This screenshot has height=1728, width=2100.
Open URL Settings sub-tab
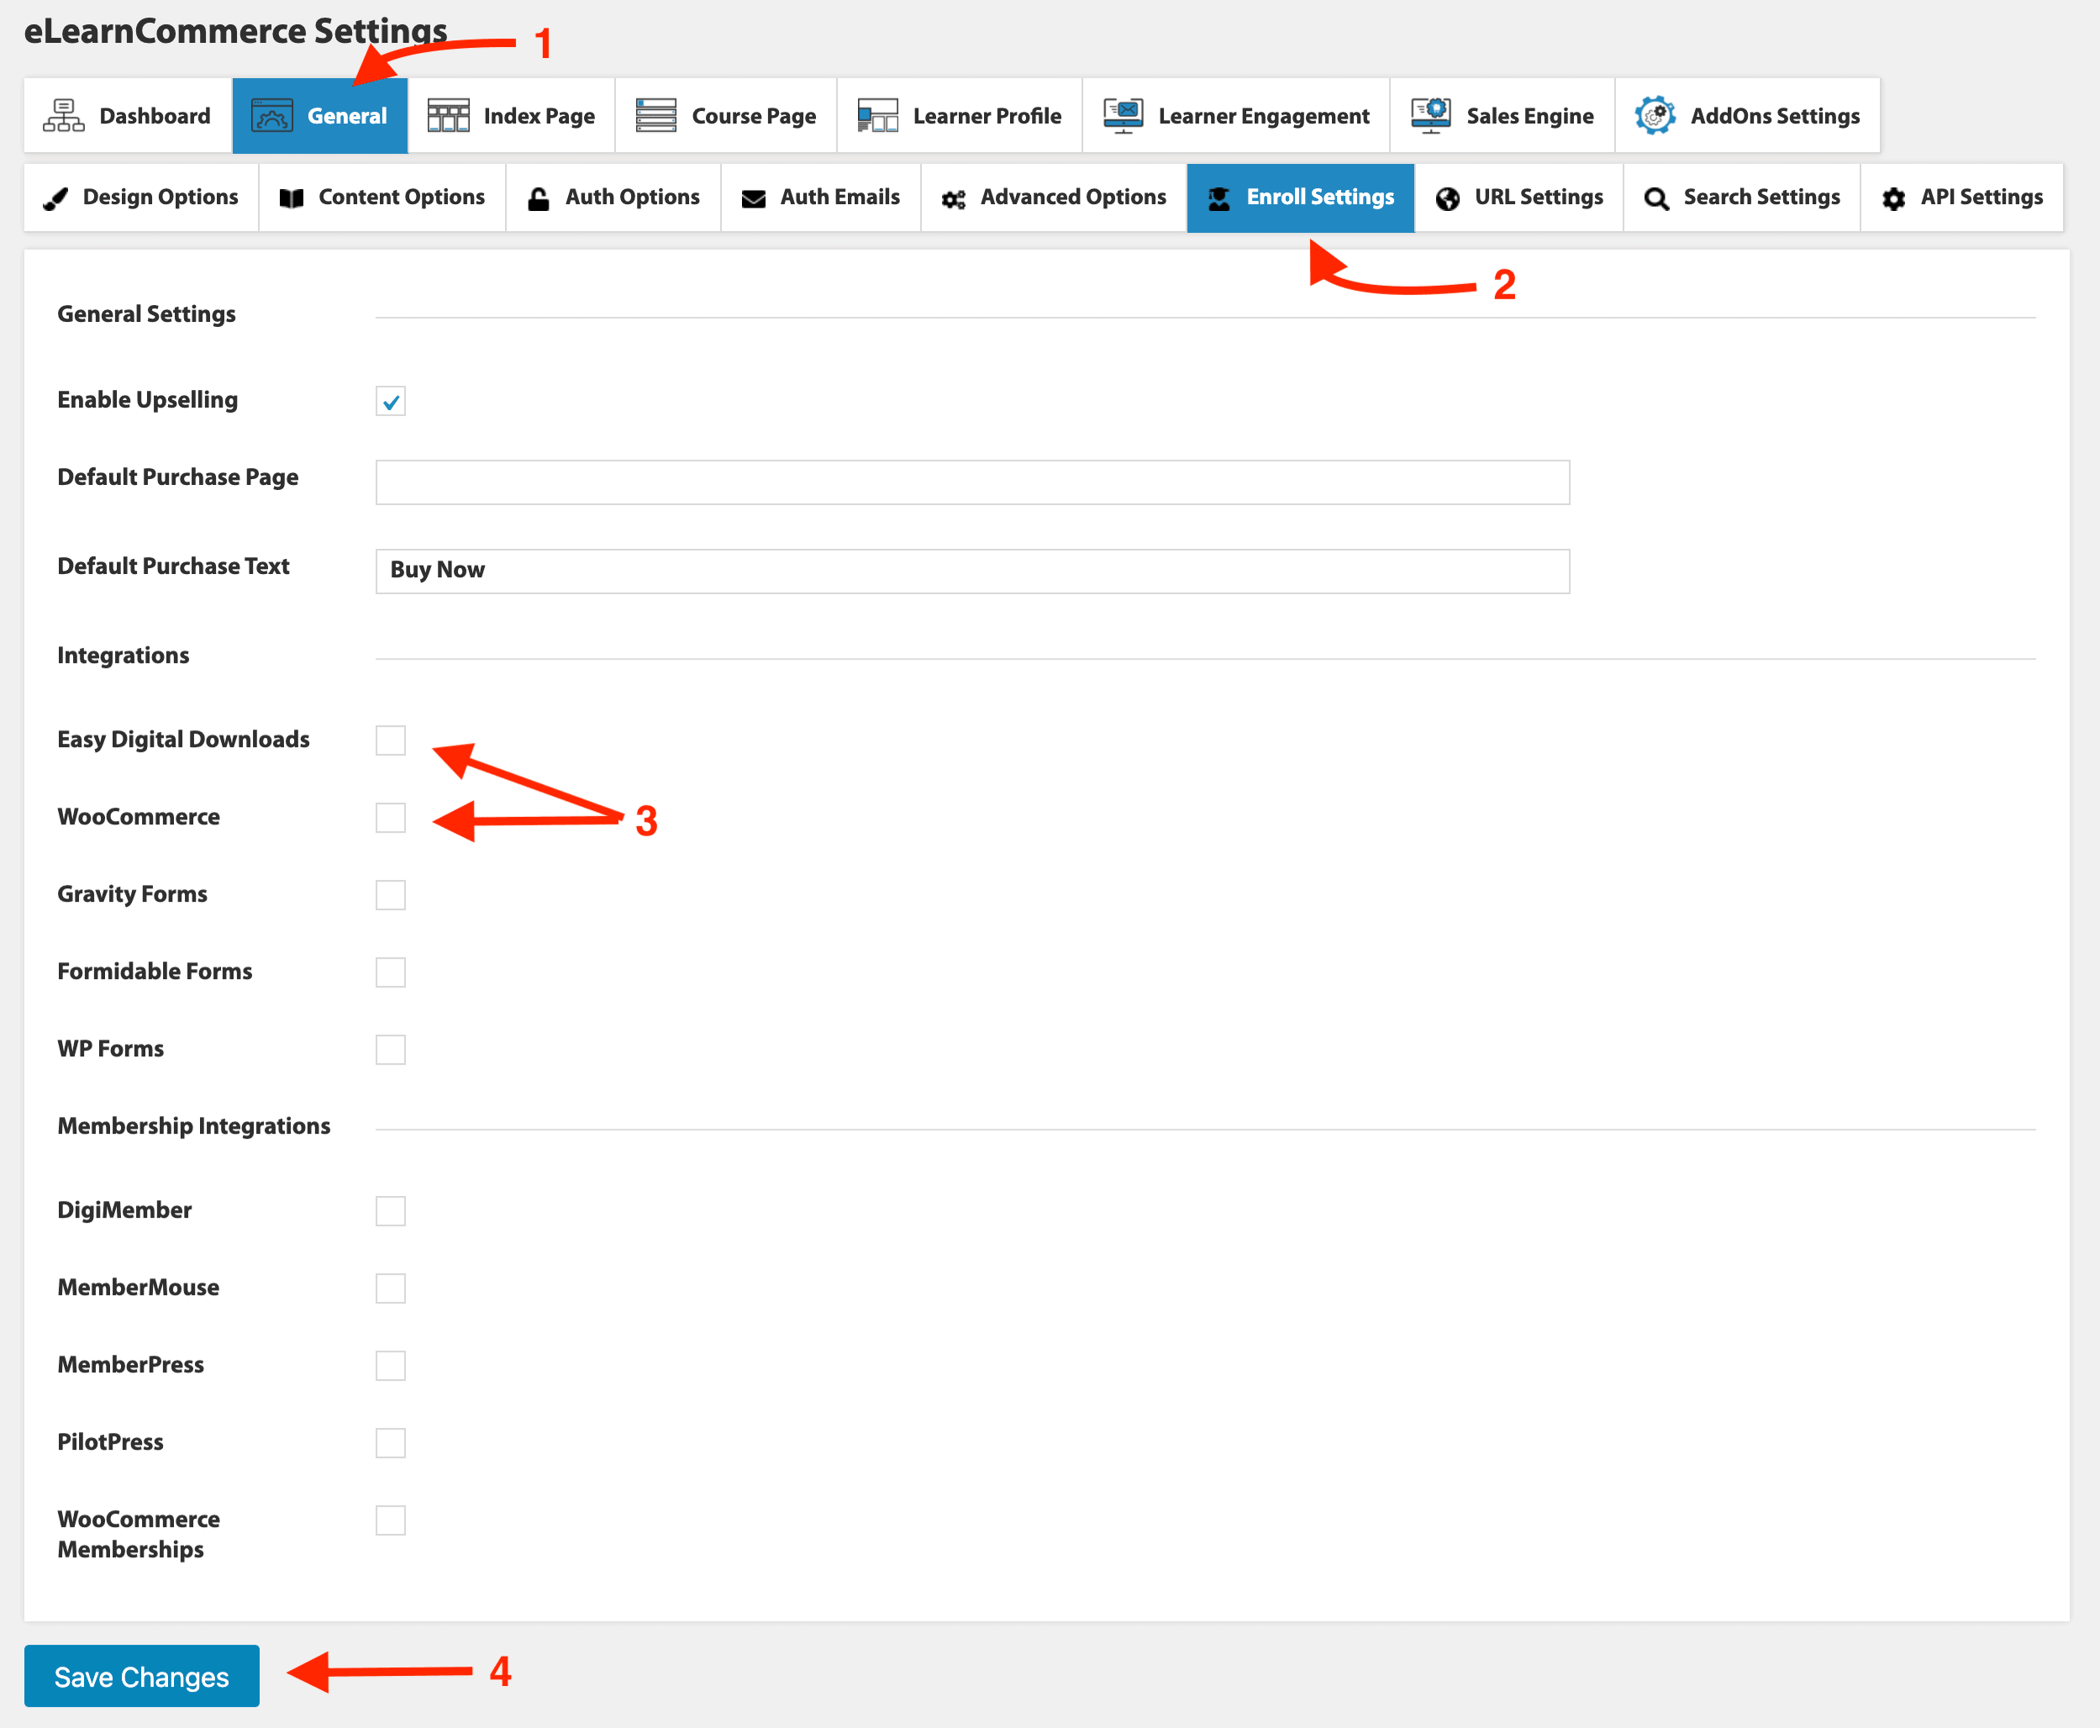[1520, 198]
